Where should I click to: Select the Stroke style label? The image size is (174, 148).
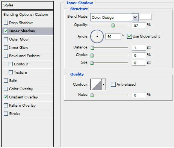[15, 114]
